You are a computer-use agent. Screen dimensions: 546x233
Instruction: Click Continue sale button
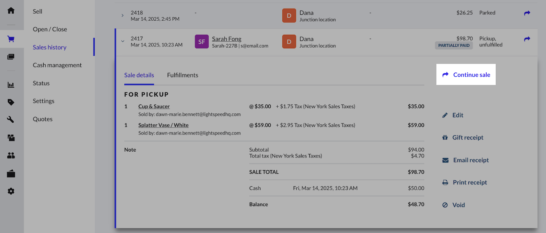pos(466,75)
